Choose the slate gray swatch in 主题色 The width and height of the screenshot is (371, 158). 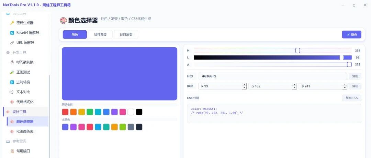pos(131,127)
